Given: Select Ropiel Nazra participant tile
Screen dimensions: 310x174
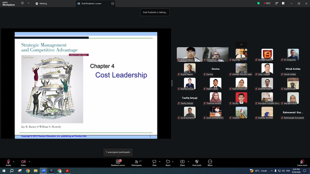Looking at the screenshot, I should pyautogui.click(x=189, y=69).
